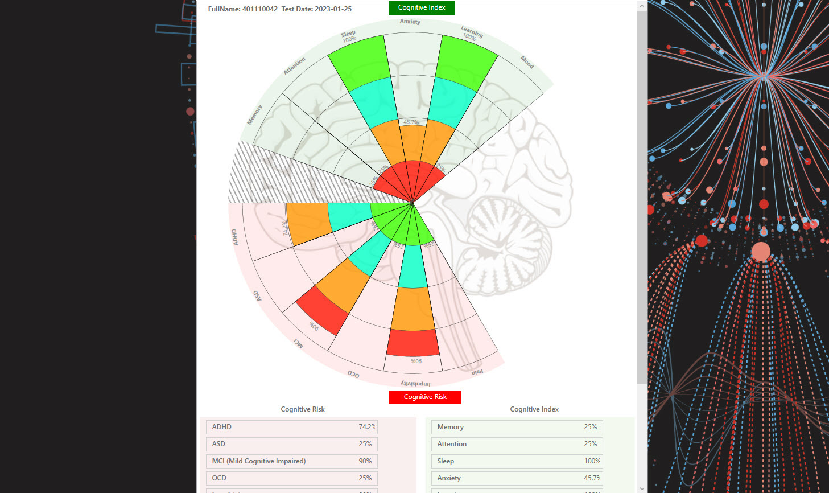Click the Test Date 2023-01-25 text
The height and width of the screenshot is (493, 829).
(316, 9)
